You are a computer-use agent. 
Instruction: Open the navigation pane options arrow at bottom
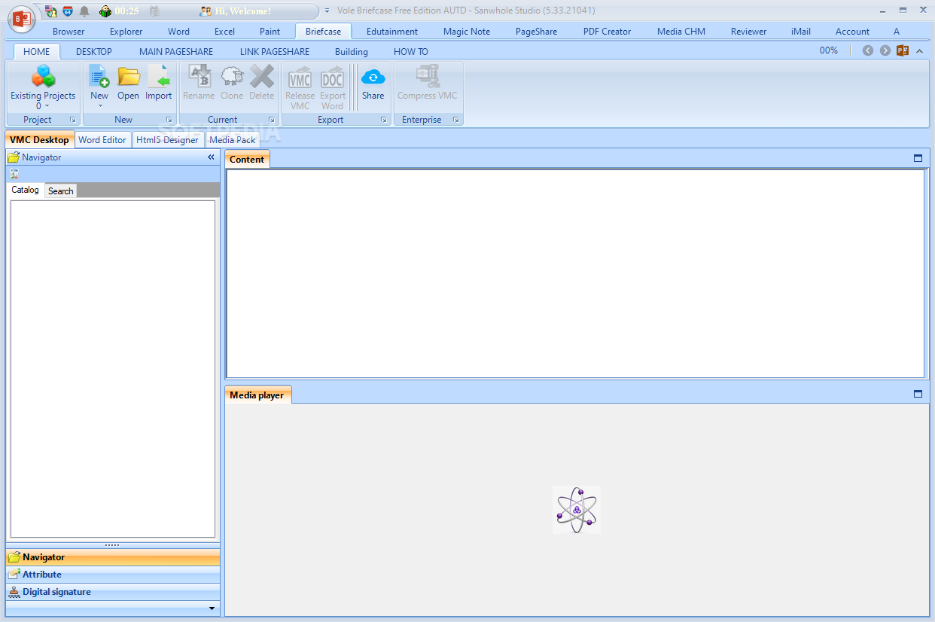pyautogui.click(x=212, y=608)
